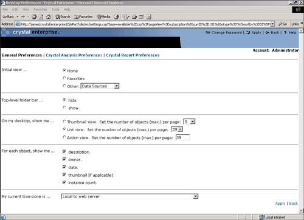
Task: Click the Stop loading icon
Action: coord(34,17)
